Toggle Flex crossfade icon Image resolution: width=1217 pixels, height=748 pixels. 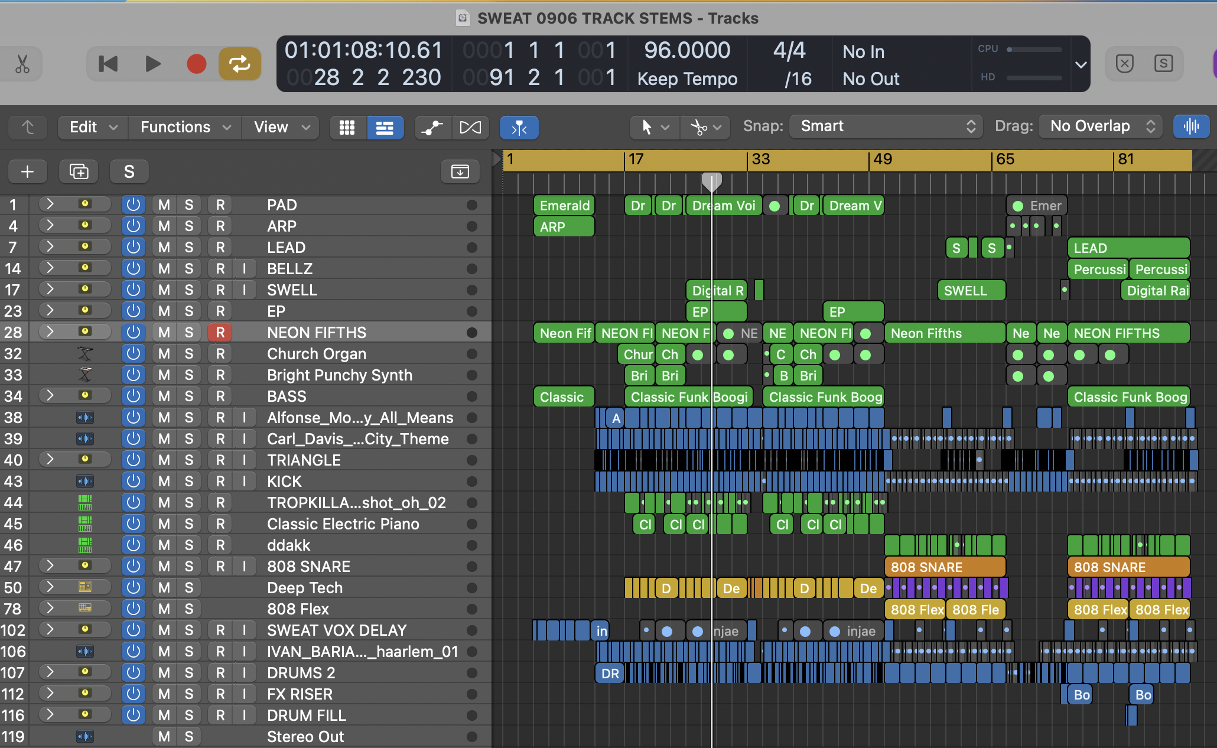click(x=470, y=128)
